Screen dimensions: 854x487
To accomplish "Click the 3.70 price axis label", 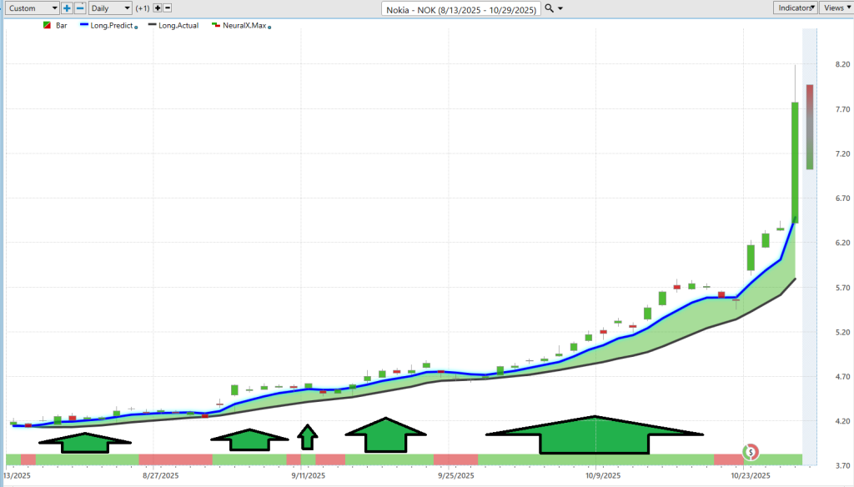I will (842, 466).
